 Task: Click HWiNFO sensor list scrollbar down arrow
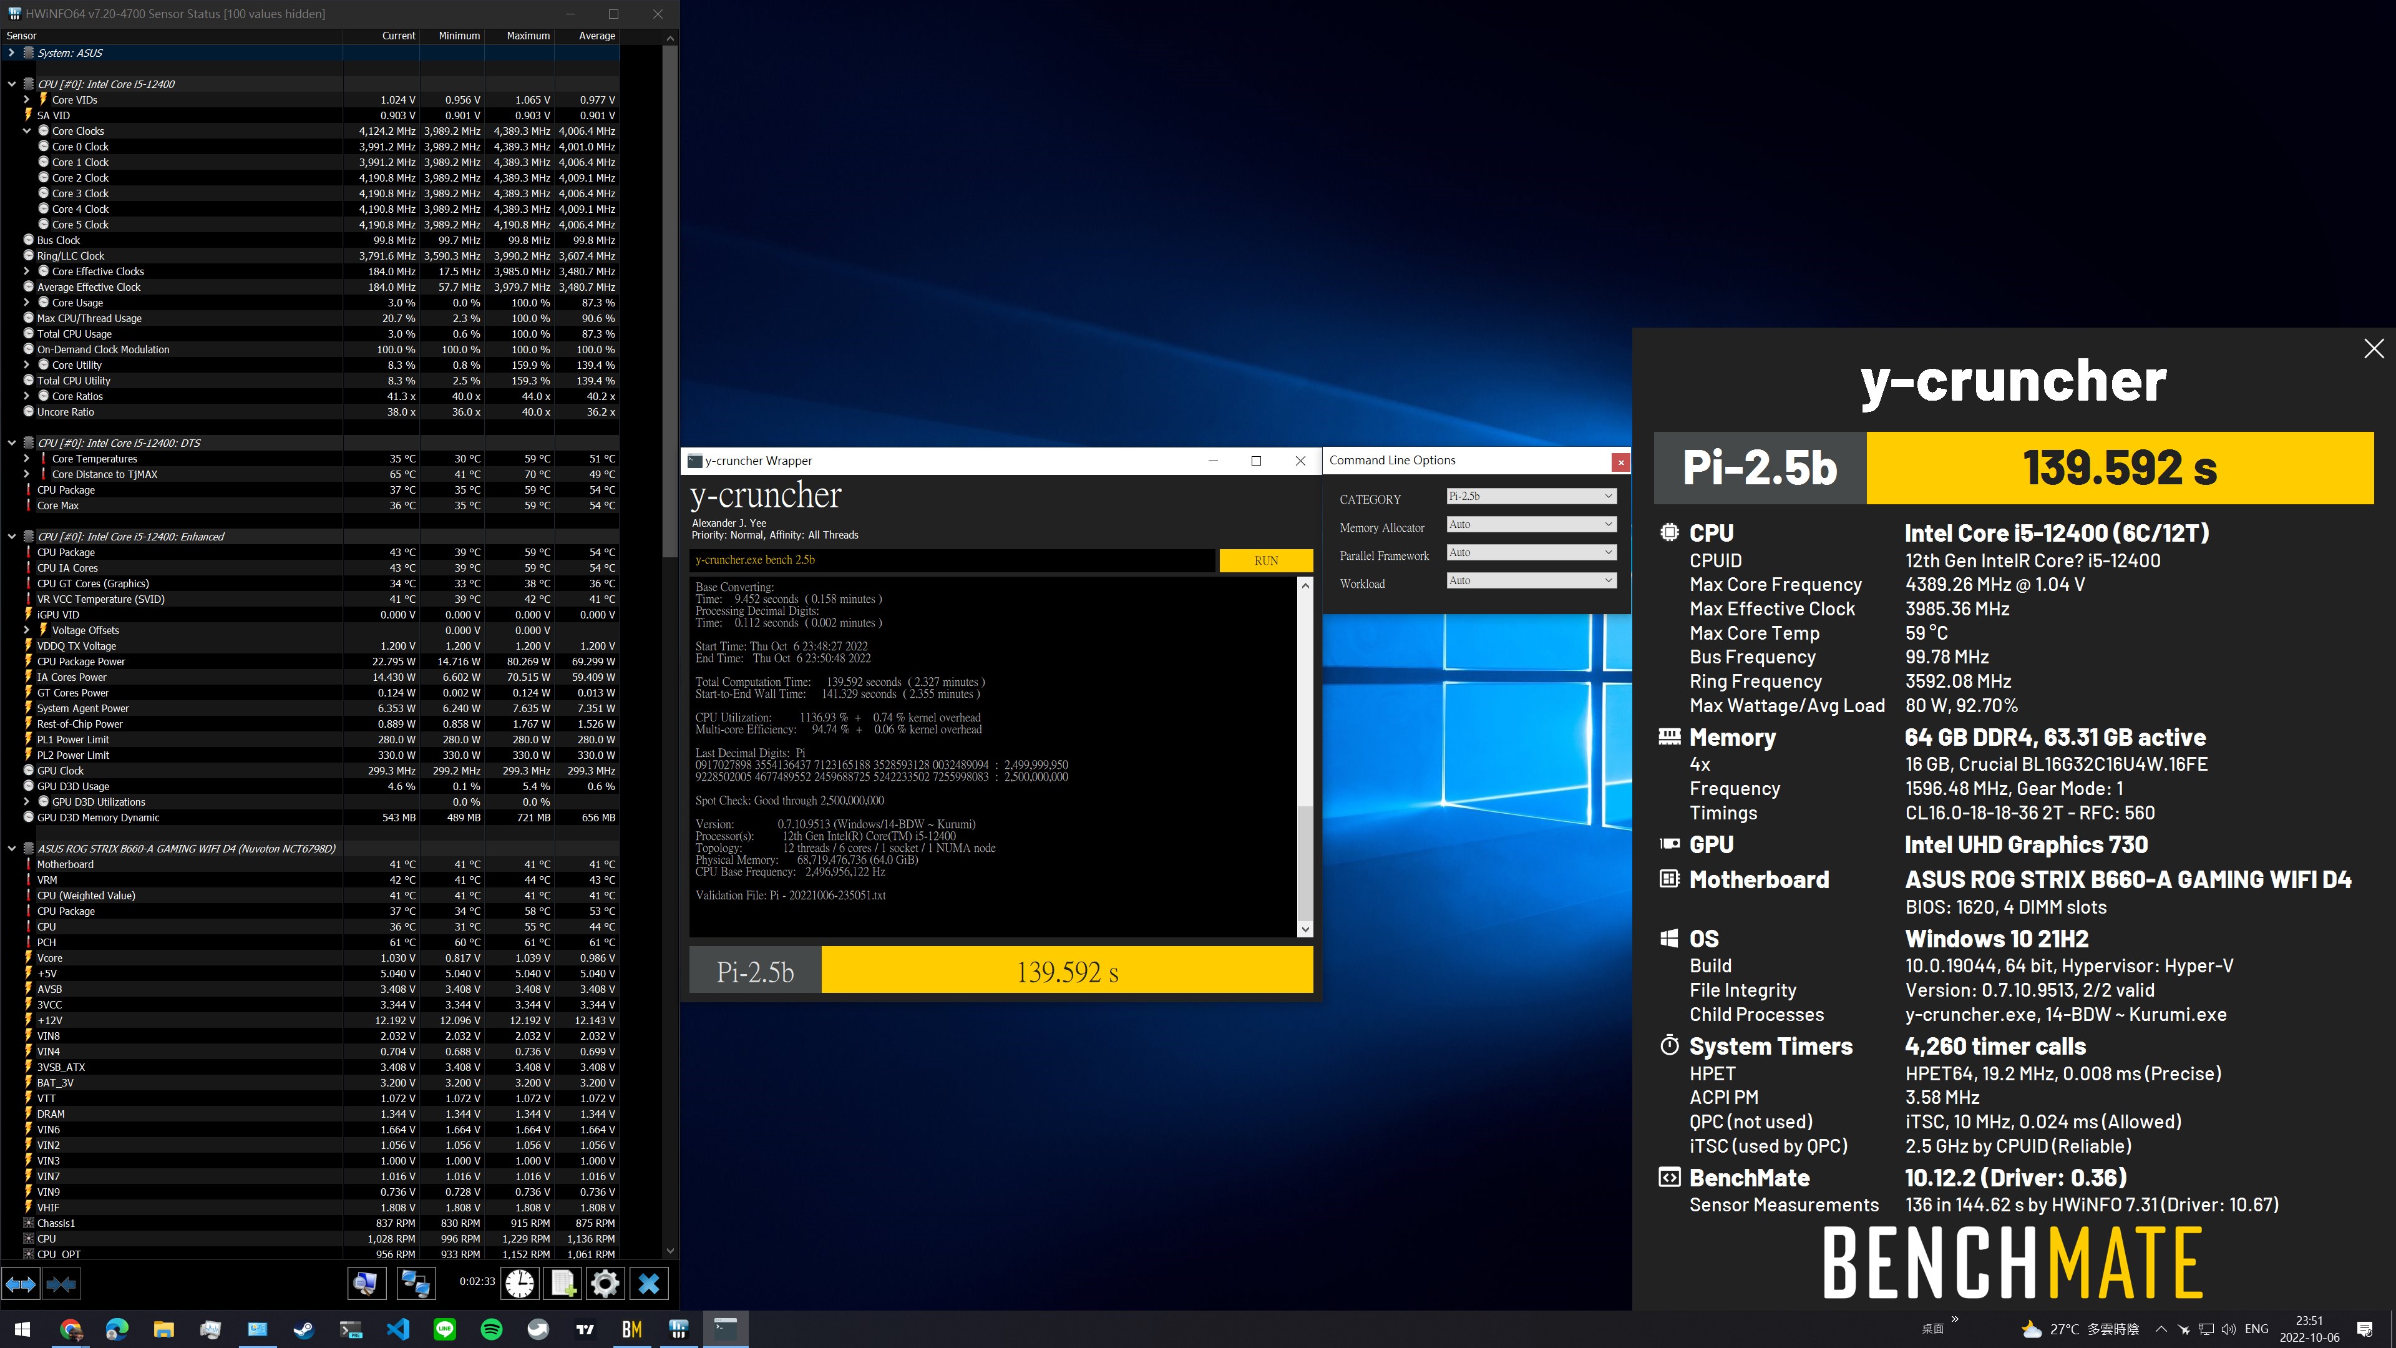[670, 1251]
